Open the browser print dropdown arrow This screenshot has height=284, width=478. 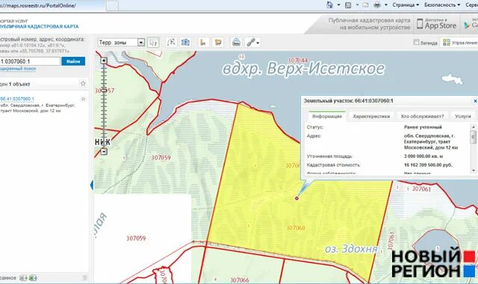[x=386, y=5]
